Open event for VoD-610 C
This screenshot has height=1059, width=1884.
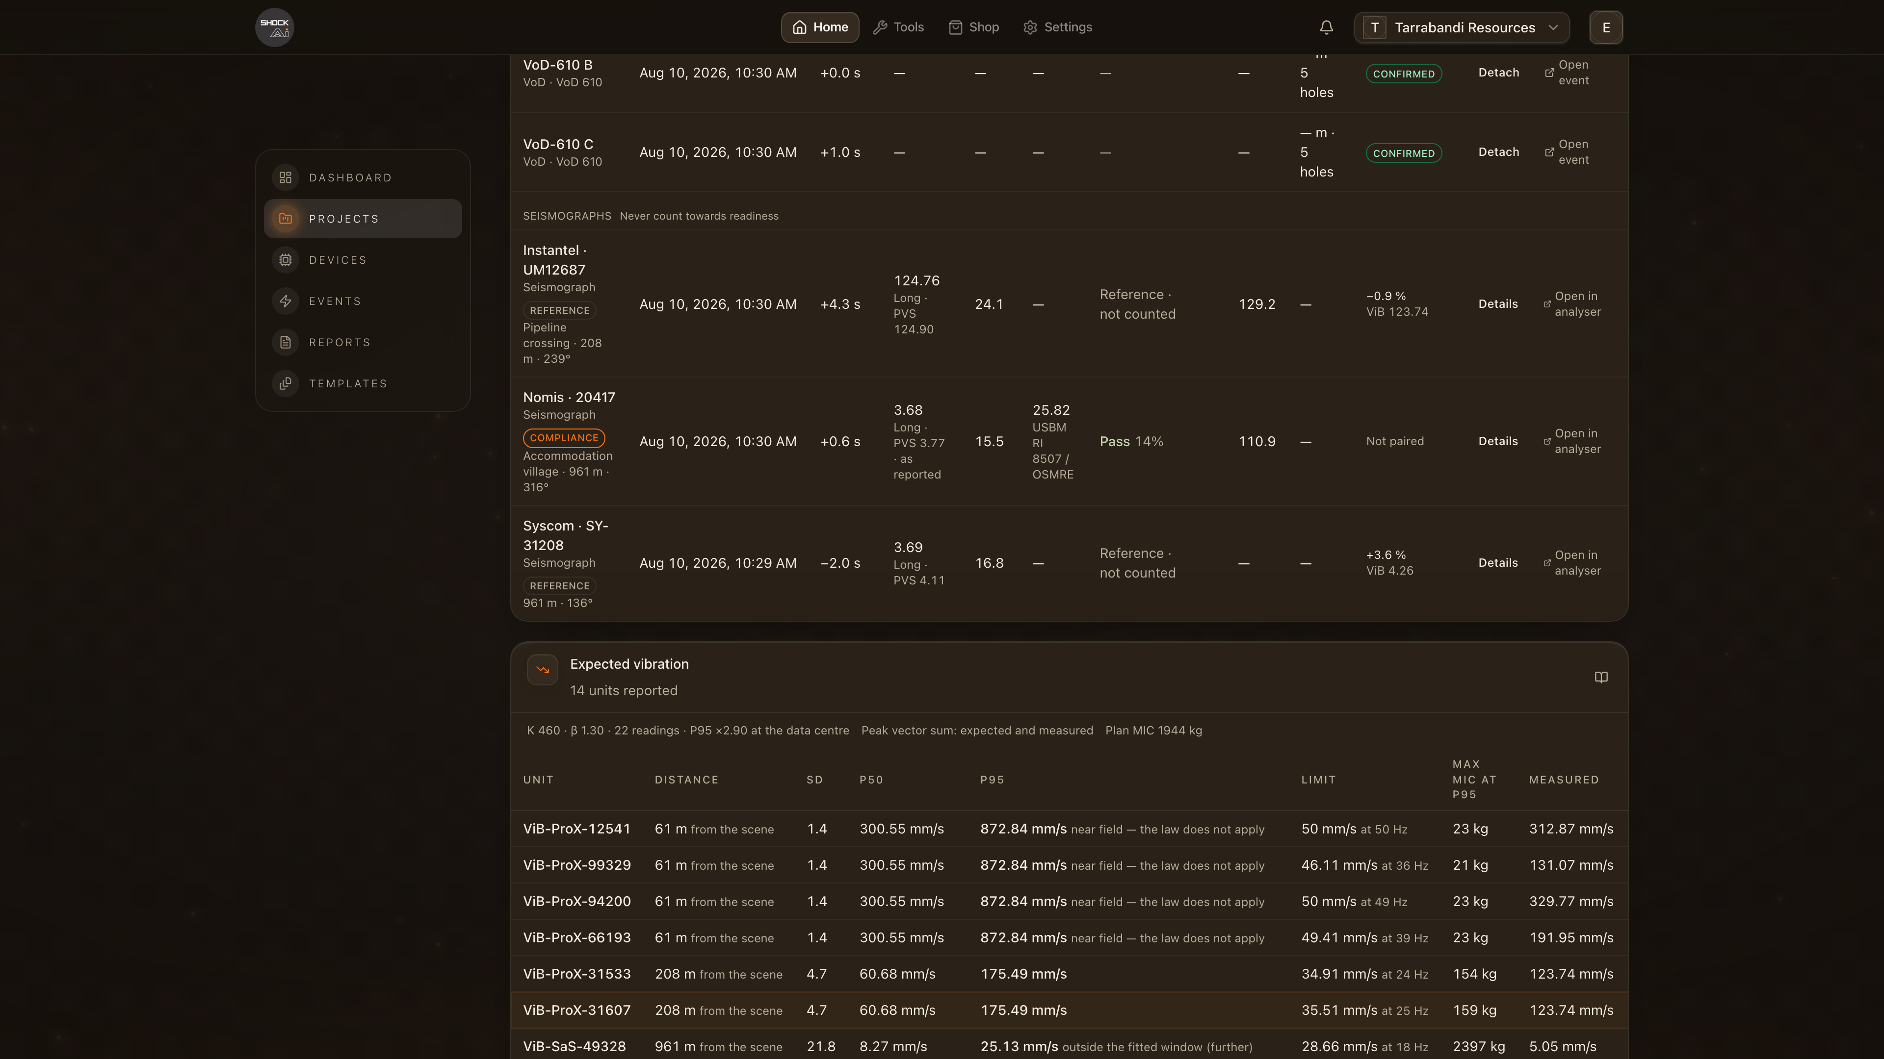click(x=1567, y=152)
